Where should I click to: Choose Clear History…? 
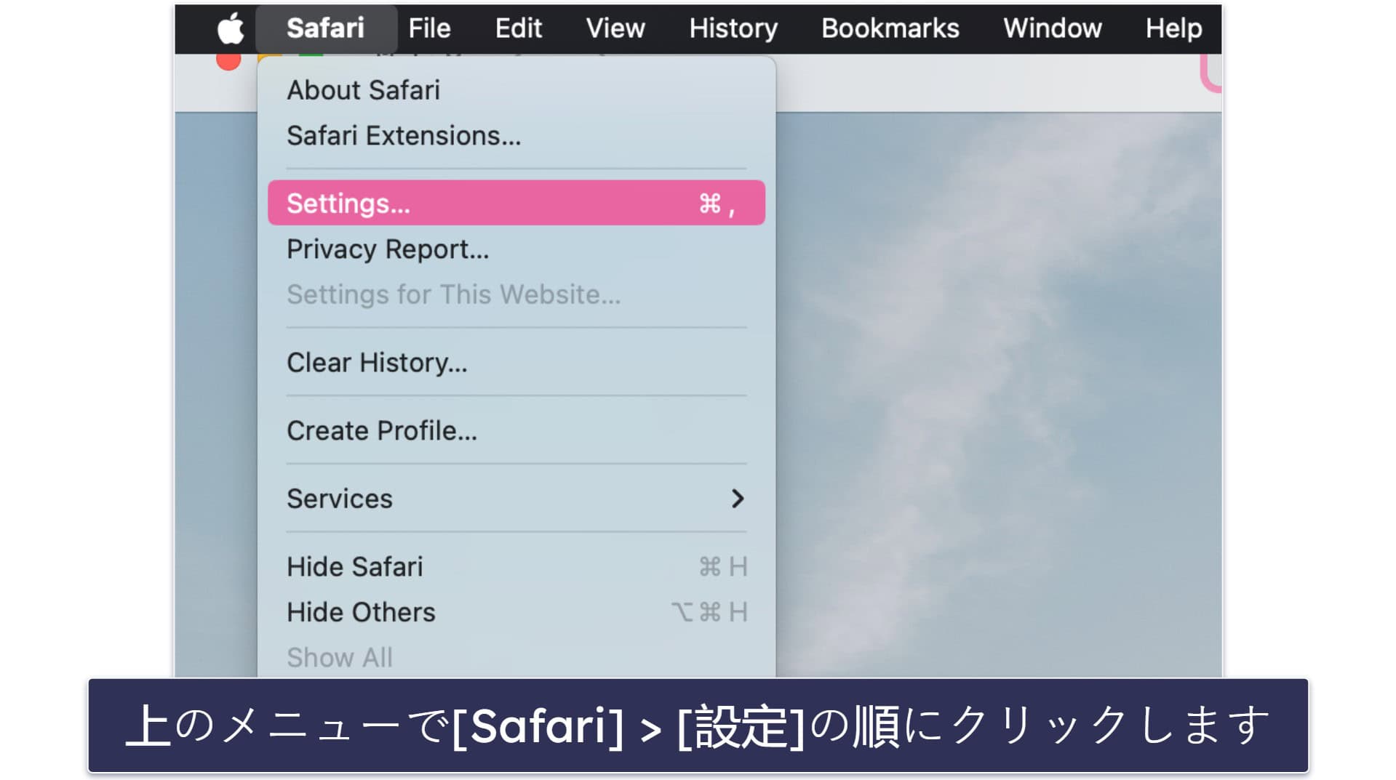coord(516,362)
